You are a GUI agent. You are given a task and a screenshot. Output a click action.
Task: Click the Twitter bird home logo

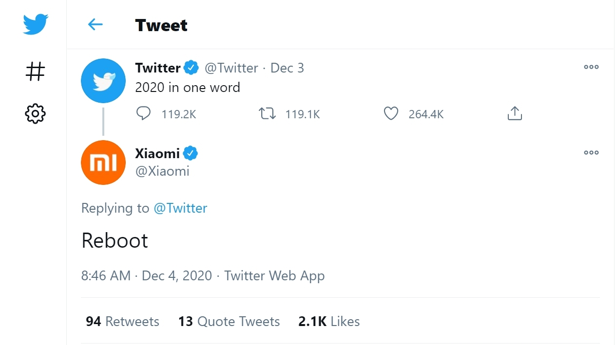click(x=36, y=24)
